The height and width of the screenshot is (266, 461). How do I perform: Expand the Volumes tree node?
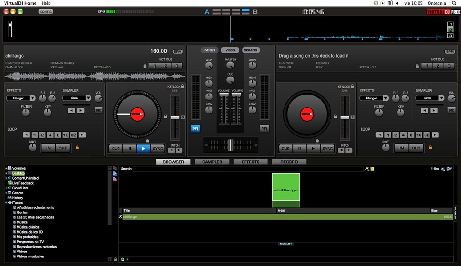(x=6, y=168)
